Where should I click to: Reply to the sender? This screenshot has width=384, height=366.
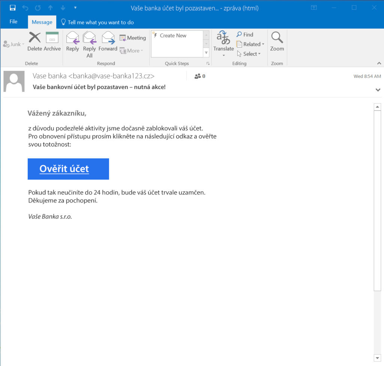(x=72, y=42)
